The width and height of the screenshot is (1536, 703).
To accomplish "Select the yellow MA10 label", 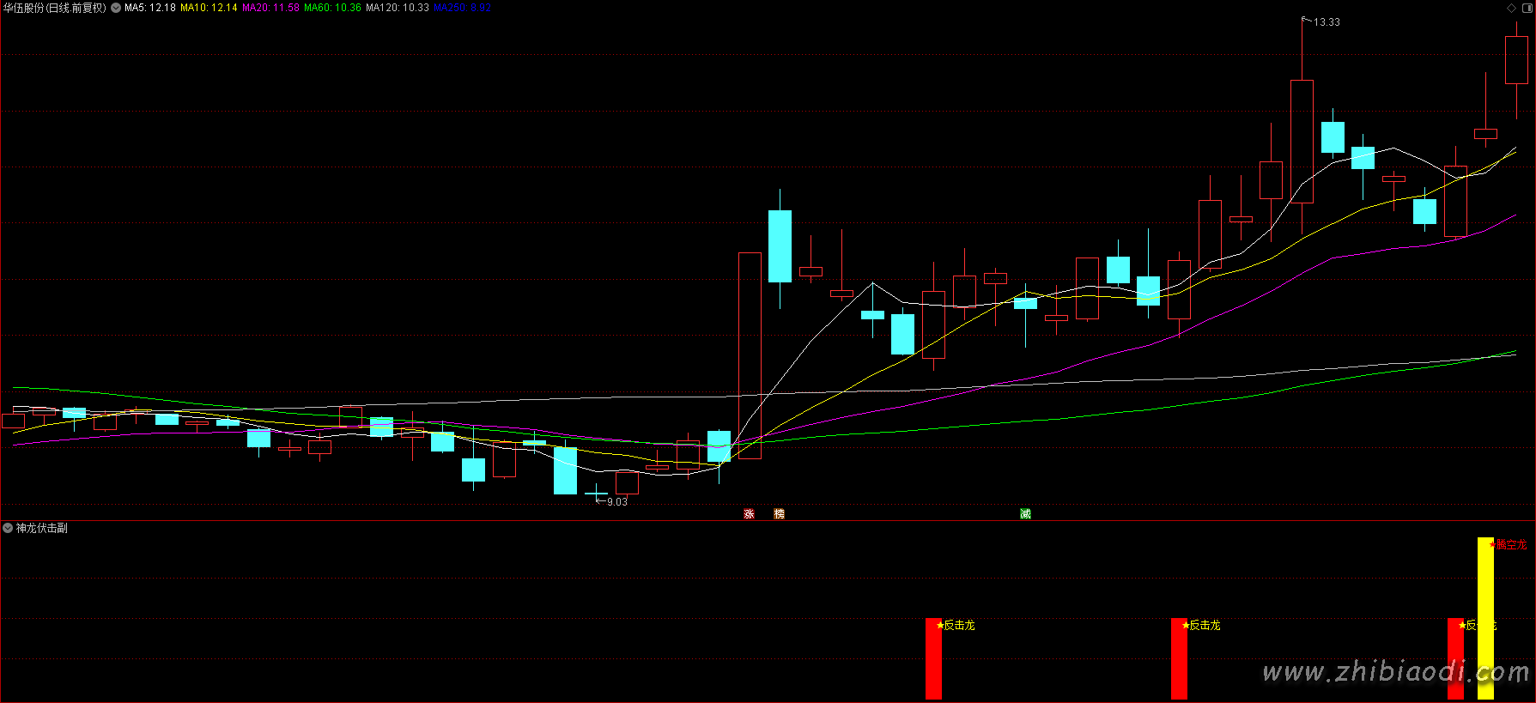I will tap(209, 8).
